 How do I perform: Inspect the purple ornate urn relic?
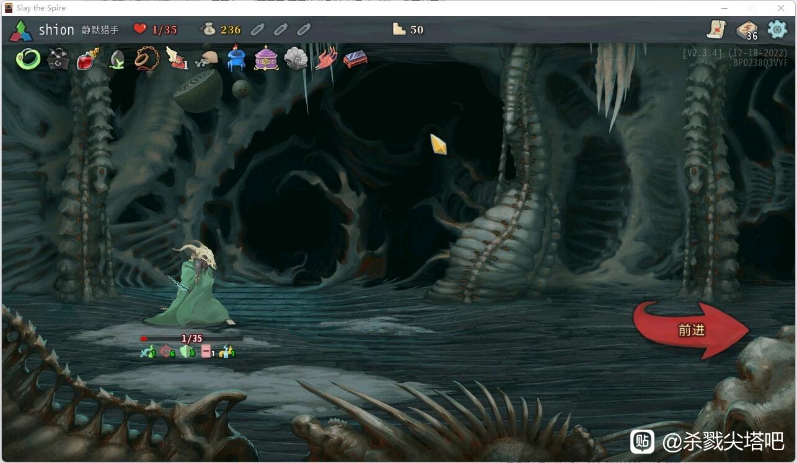[x=266, y=59]
